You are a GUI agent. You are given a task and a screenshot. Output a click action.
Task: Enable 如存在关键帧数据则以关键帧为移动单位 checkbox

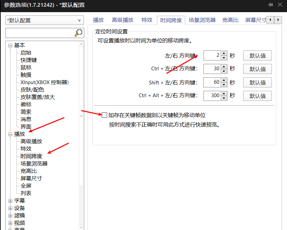[x=104, y=115]
